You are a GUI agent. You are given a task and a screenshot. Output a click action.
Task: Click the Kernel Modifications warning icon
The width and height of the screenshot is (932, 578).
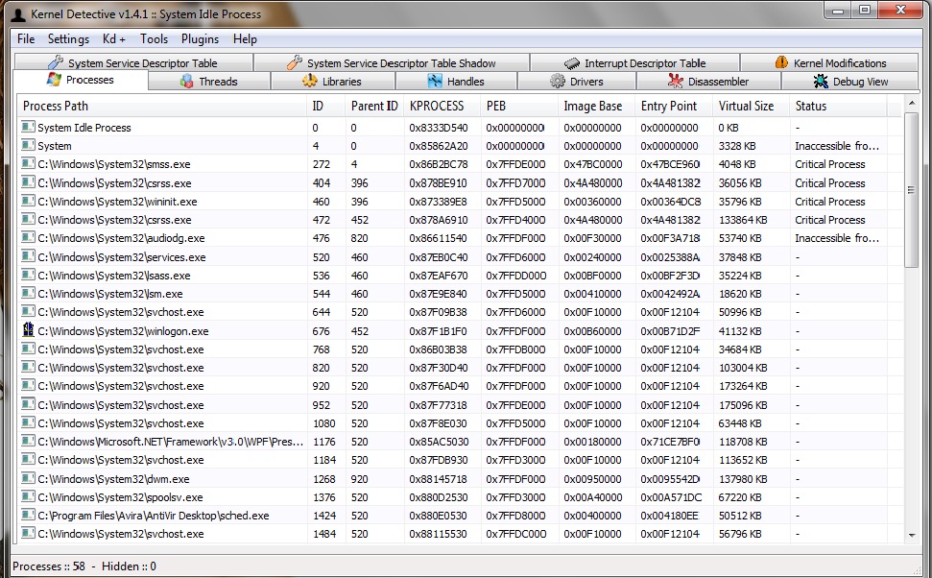tap(781, 63)
